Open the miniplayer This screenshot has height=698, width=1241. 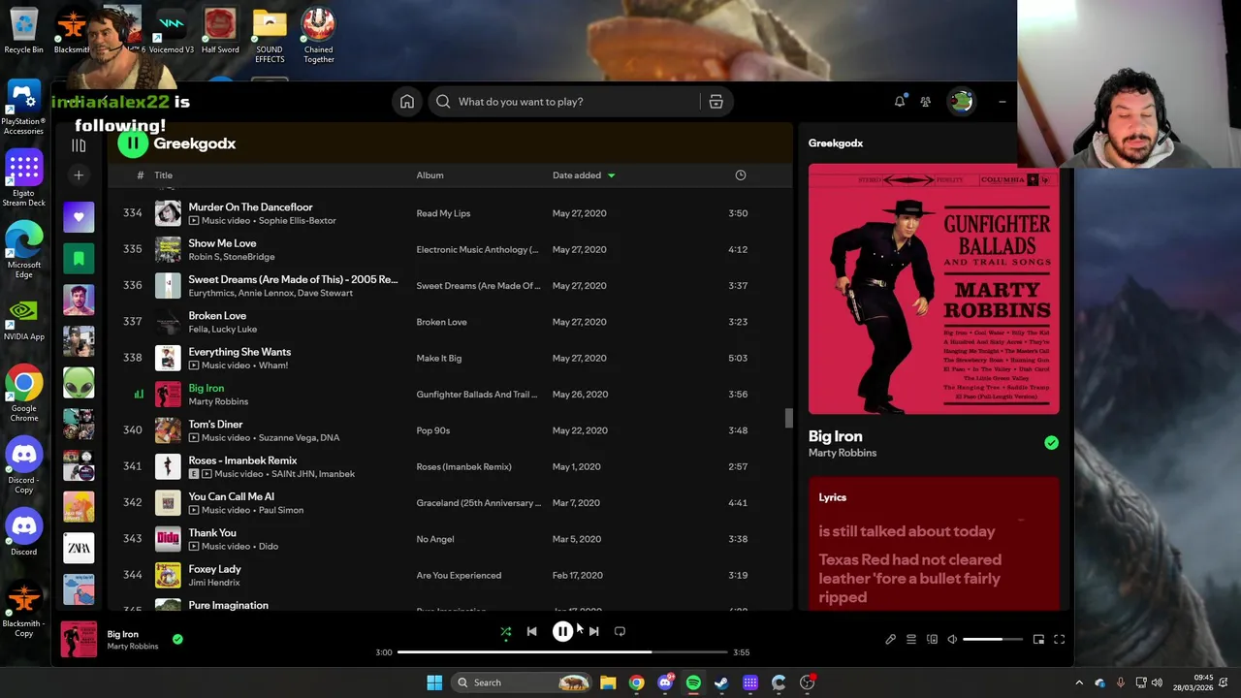(1038, 640)
